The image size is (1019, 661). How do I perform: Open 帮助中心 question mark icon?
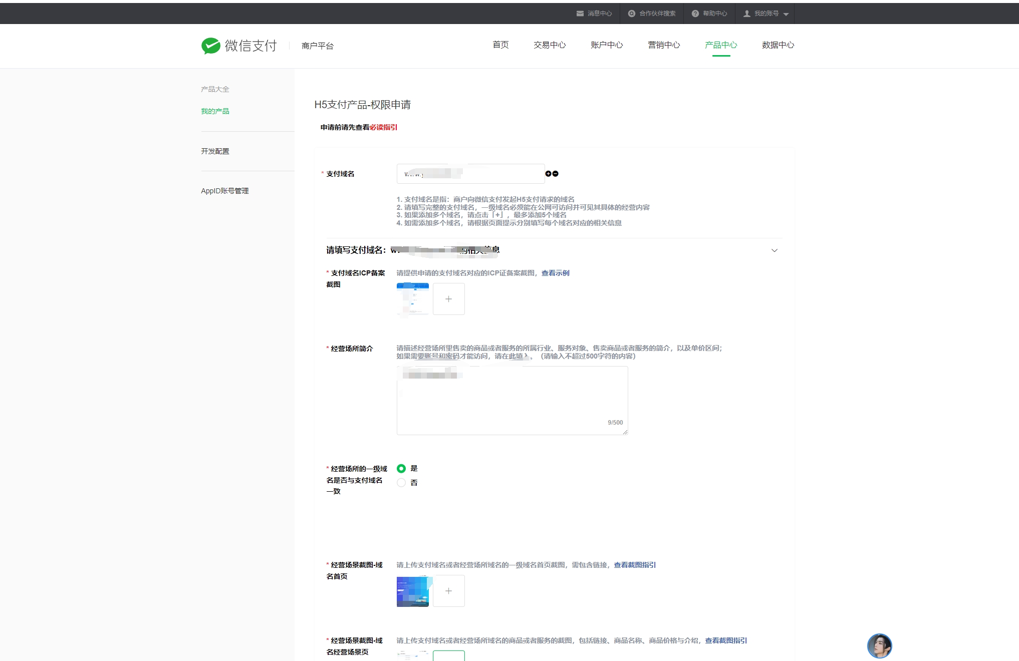click(695, 14)
